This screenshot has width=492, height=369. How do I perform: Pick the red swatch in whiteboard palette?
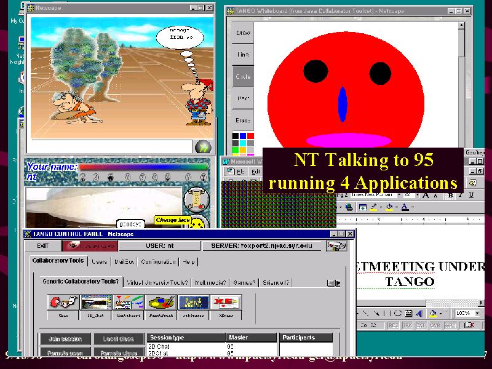[250, 136]
